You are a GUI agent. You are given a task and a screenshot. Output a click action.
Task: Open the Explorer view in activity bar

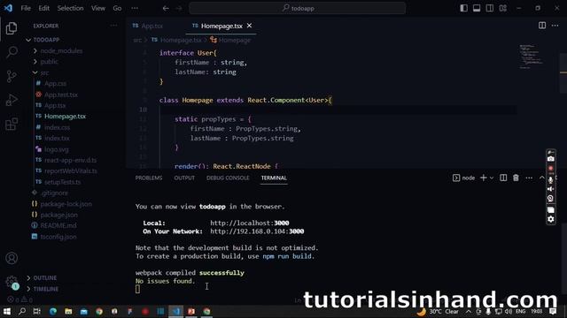pyautogui.click(x=12, y=28)
